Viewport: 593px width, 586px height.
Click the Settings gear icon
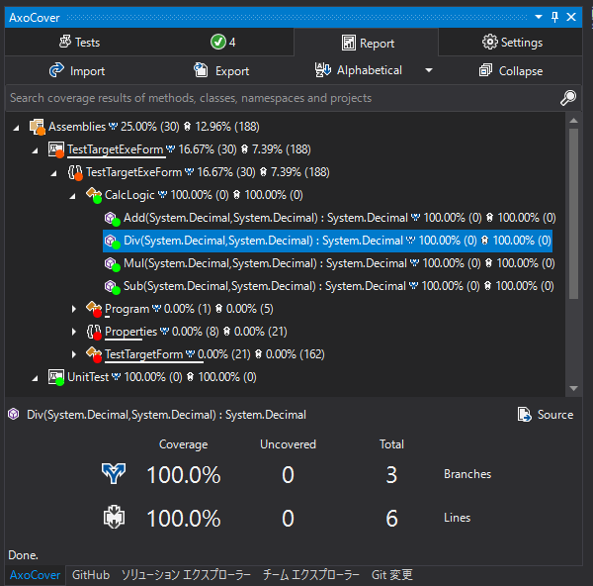tap(490, 42)
